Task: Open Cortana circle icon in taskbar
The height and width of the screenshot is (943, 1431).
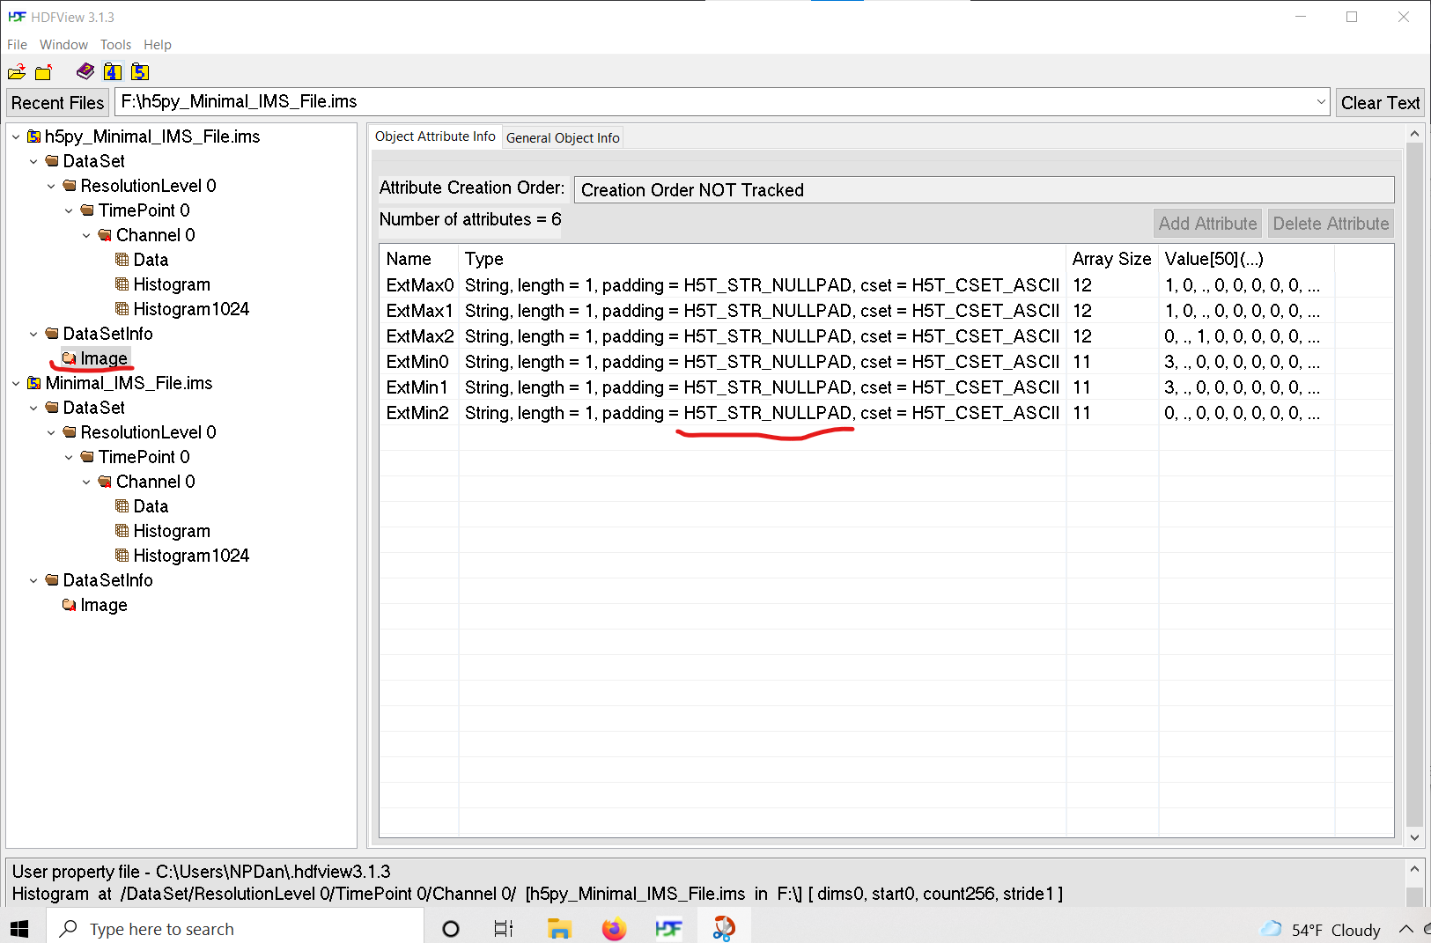Action: click(450, 929)
